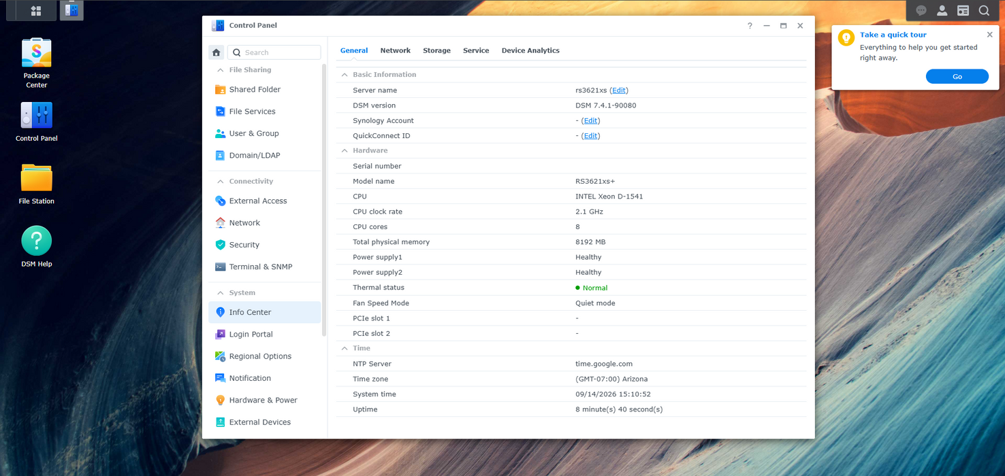Open File Station desktop icon
1005x476 pixels.
tap(37, 184)
